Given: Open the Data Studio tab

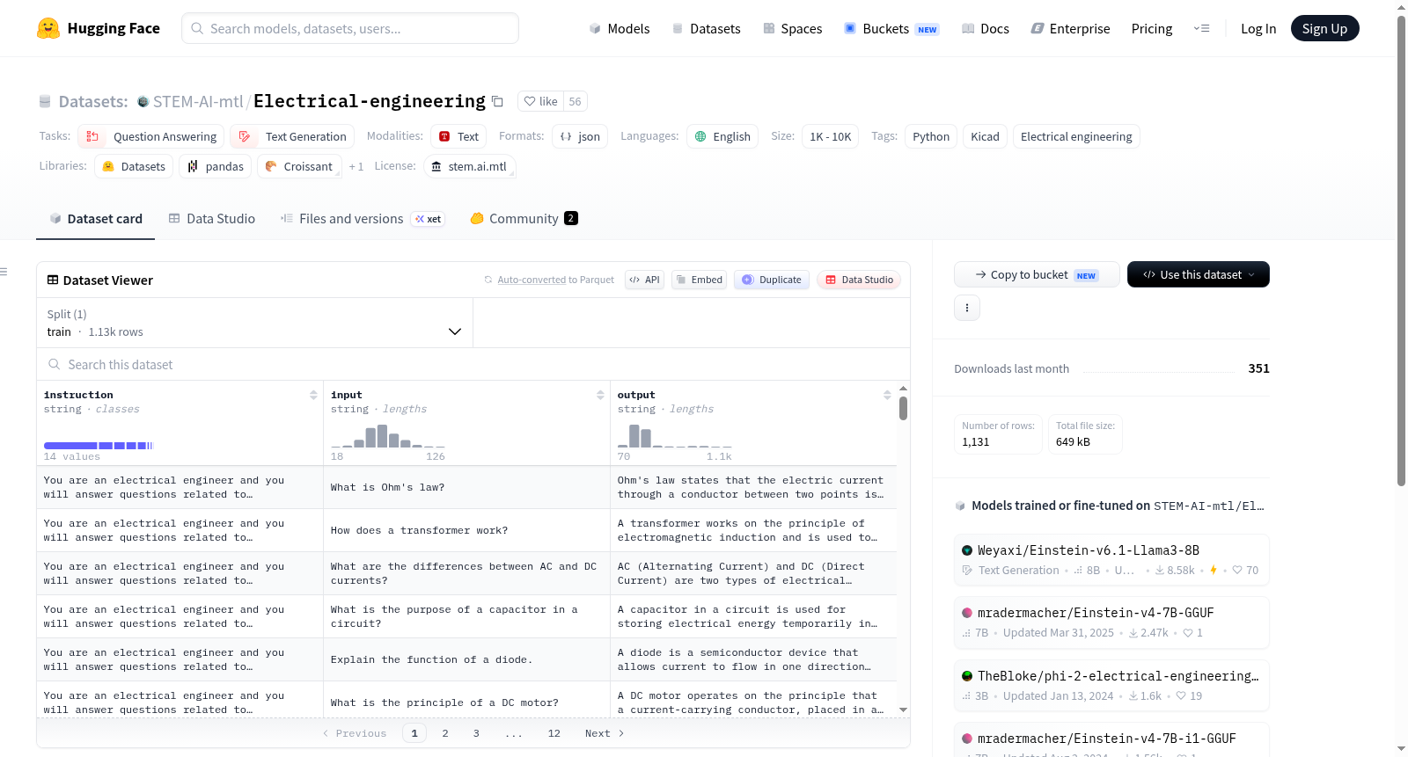Looking at the screenshot, I should coord(212,219).
